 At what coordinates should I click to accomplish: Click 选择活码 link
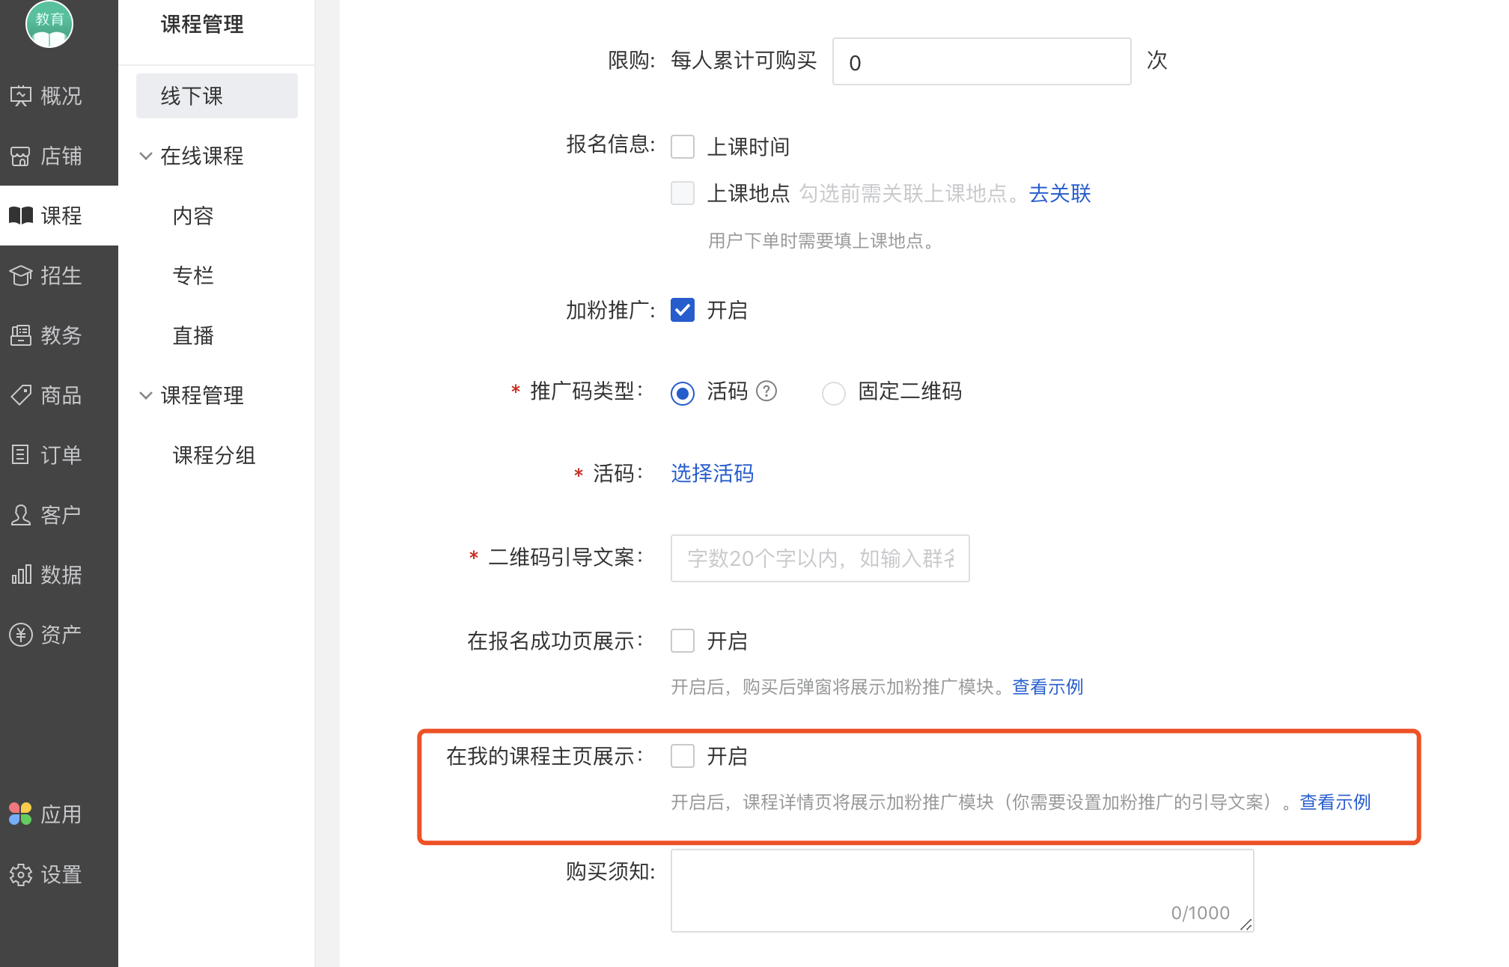click(712, 473)
